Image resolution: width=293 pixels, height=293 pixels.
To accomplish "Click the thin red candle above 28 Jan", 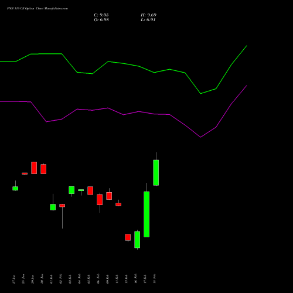I will [x=25, y=173].
